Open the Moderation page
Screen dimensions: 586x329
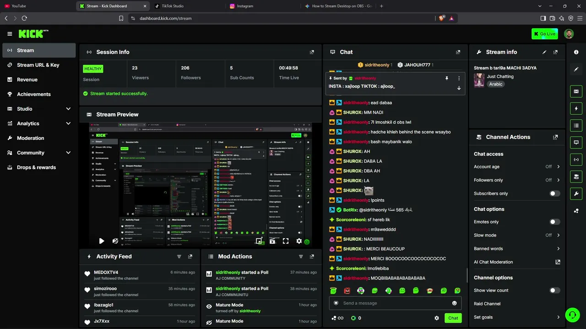tap(39, 138)
